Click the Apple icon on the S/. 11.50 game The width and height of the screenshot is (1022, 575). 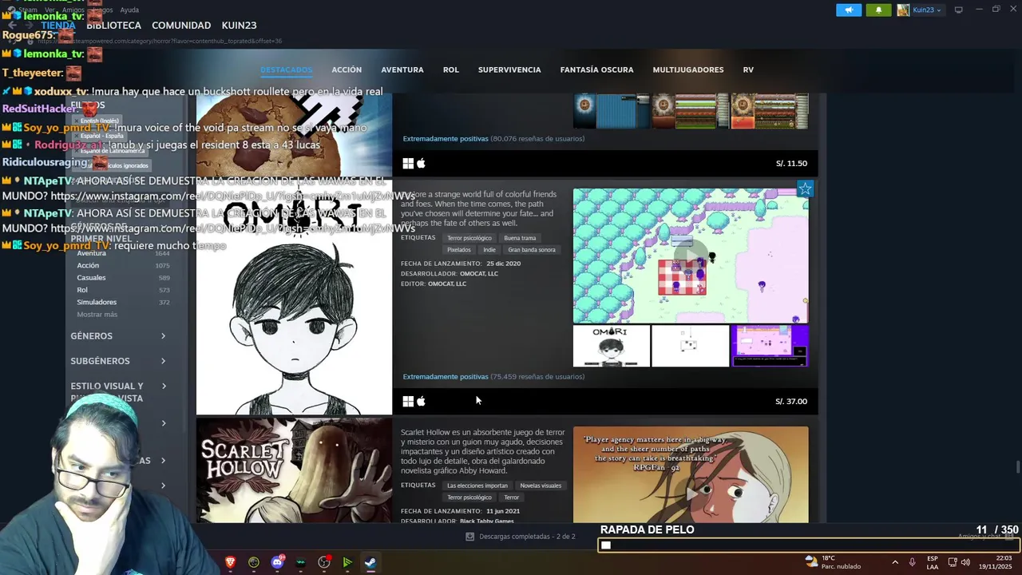(x=421, y=163)
